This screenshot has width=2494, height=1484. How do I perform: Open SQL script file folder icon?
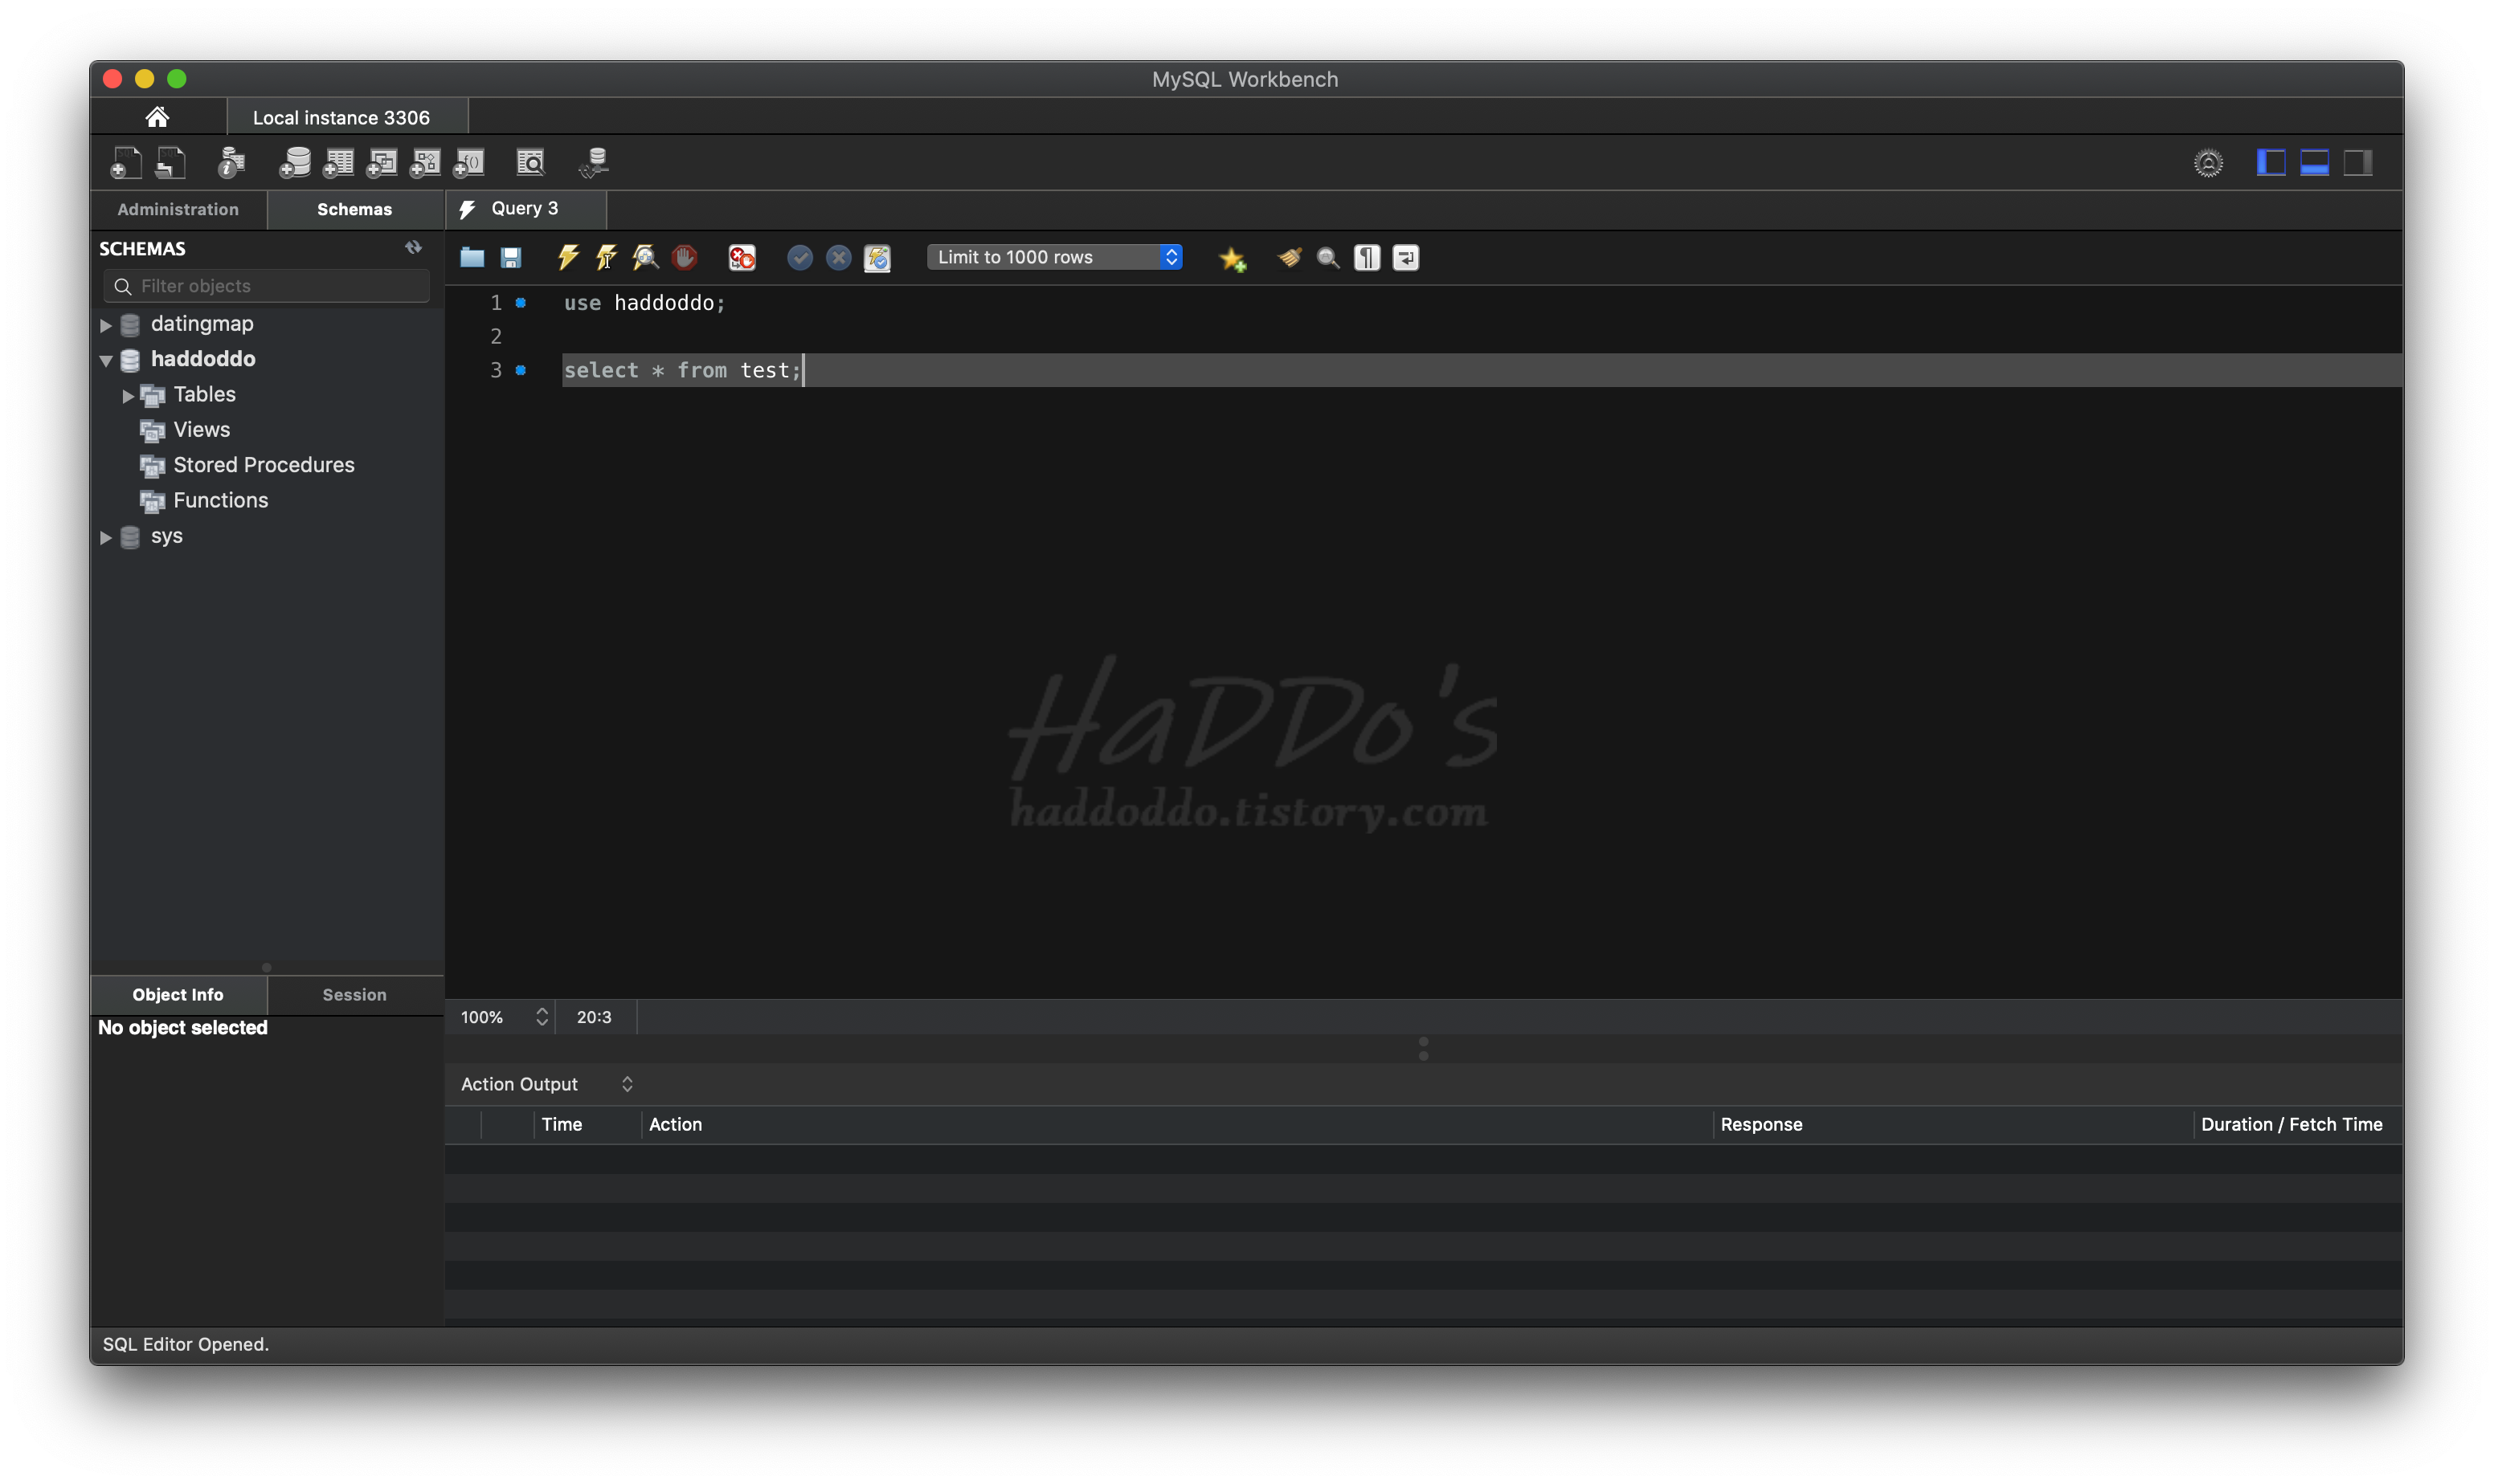[472, 258]
